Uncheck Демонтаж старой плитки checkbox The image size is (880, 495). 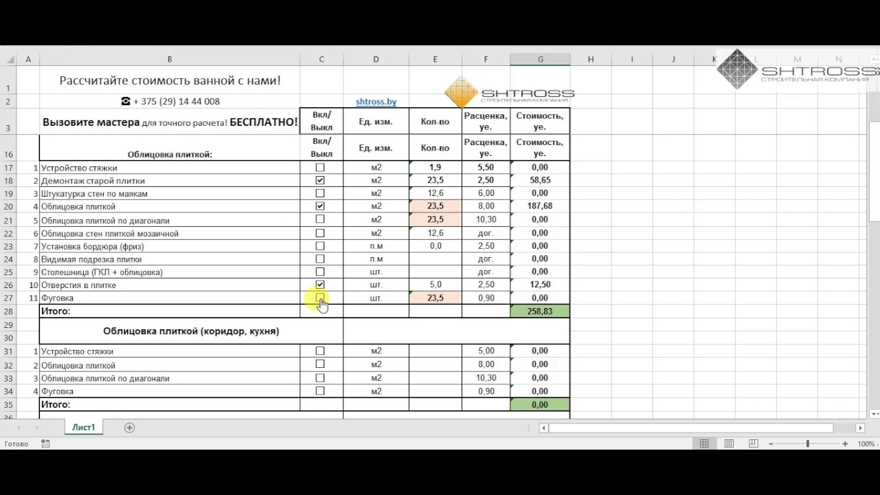coord(320,181)
